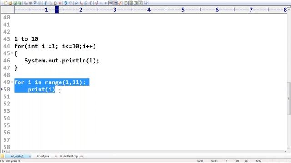Click the Copy icon in toolbar
The image size is (291, 163).
(50, 3)
